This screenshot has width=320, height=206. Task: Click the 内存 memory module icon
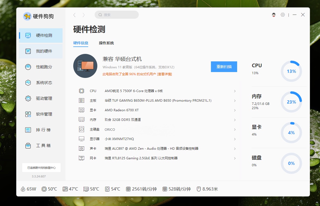tap(82, 120)
